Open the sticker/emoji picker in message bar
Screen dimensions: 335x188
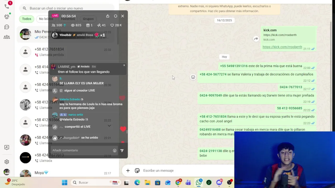(x=137, y=171)
